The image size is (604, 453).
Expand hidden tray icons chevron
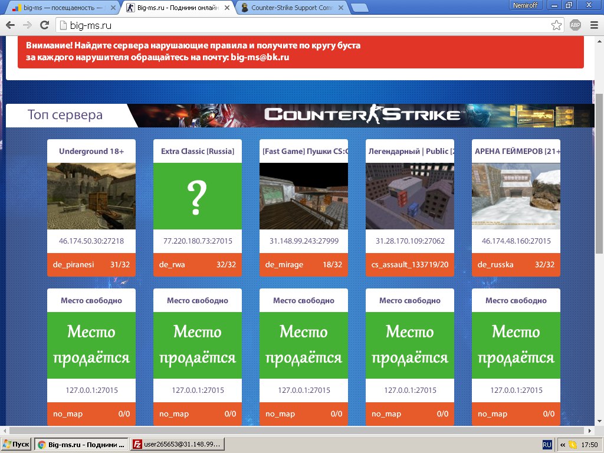pyautogui.click(x=562, y=445)
